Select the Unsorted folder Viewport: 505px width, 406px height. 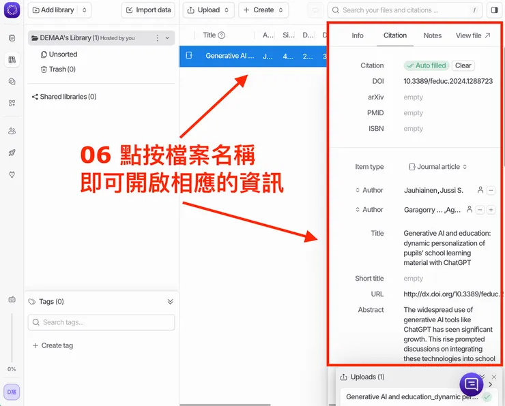coord(59,54)
